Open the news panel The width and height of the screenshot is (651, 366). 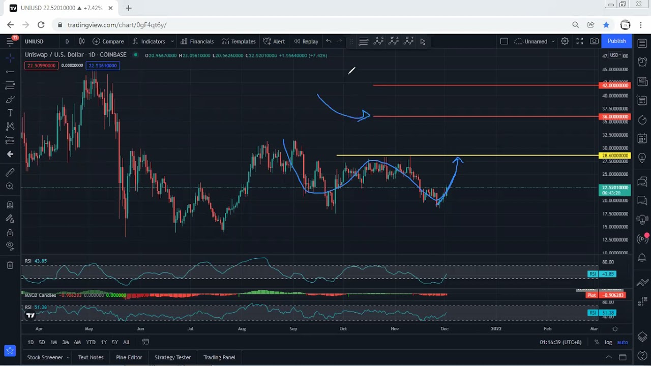[x=642, y=81]
